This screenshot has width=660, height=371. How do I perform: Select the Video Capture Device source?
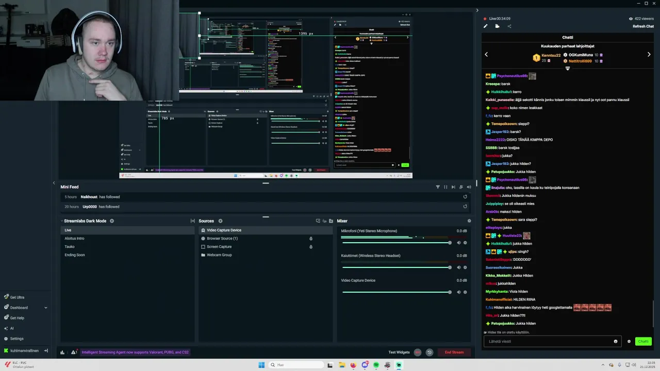pos(266,230)
